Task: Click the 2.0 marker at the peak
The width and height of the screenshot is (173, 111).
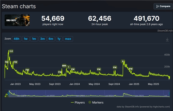Action: (x=11, y=51)
